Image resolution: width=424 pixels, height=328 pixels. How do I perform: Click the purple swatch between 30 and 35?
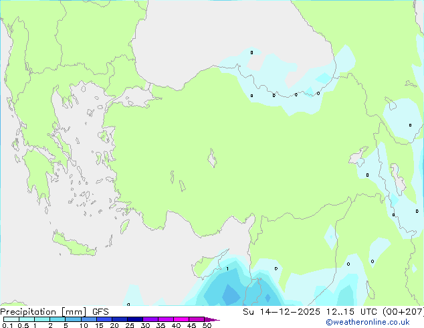click(x=150, y=319)
